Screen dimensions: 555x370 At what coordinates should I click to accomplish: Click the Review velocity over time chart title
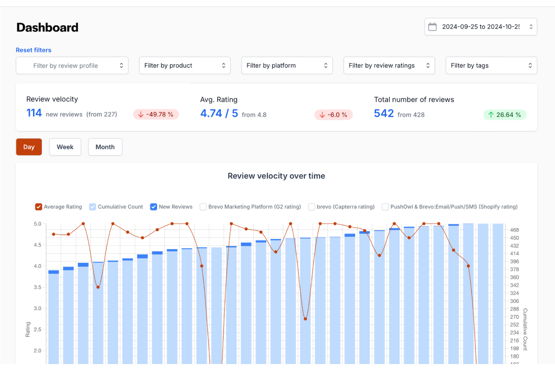click(276, 176)
